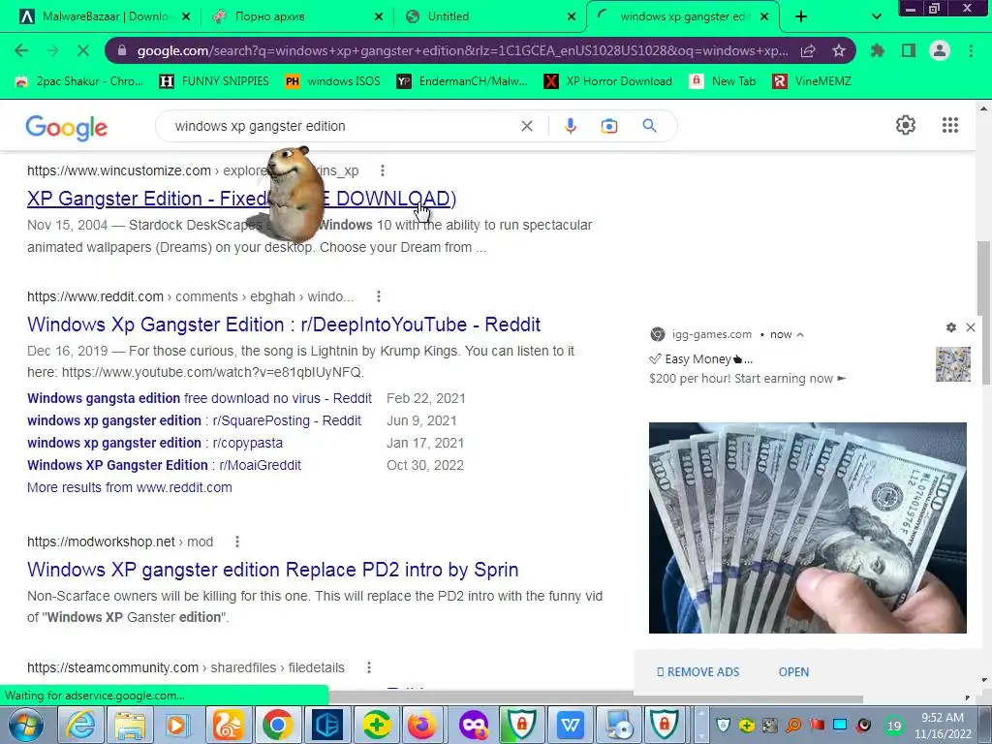Toggle the browser side panel icon
This screenshot has width=992, height=744.
coord(909,50)
